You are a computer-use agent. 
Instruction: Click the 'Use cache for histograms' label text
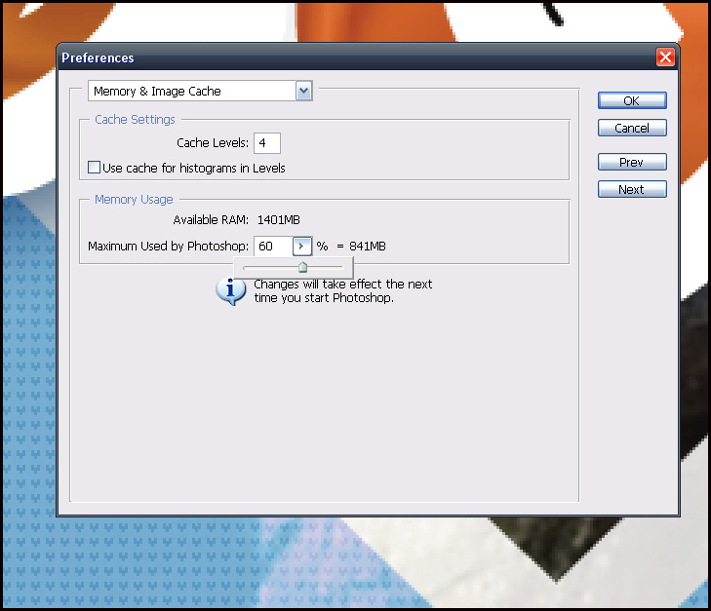pyautogui.click(x=193, y=168)
